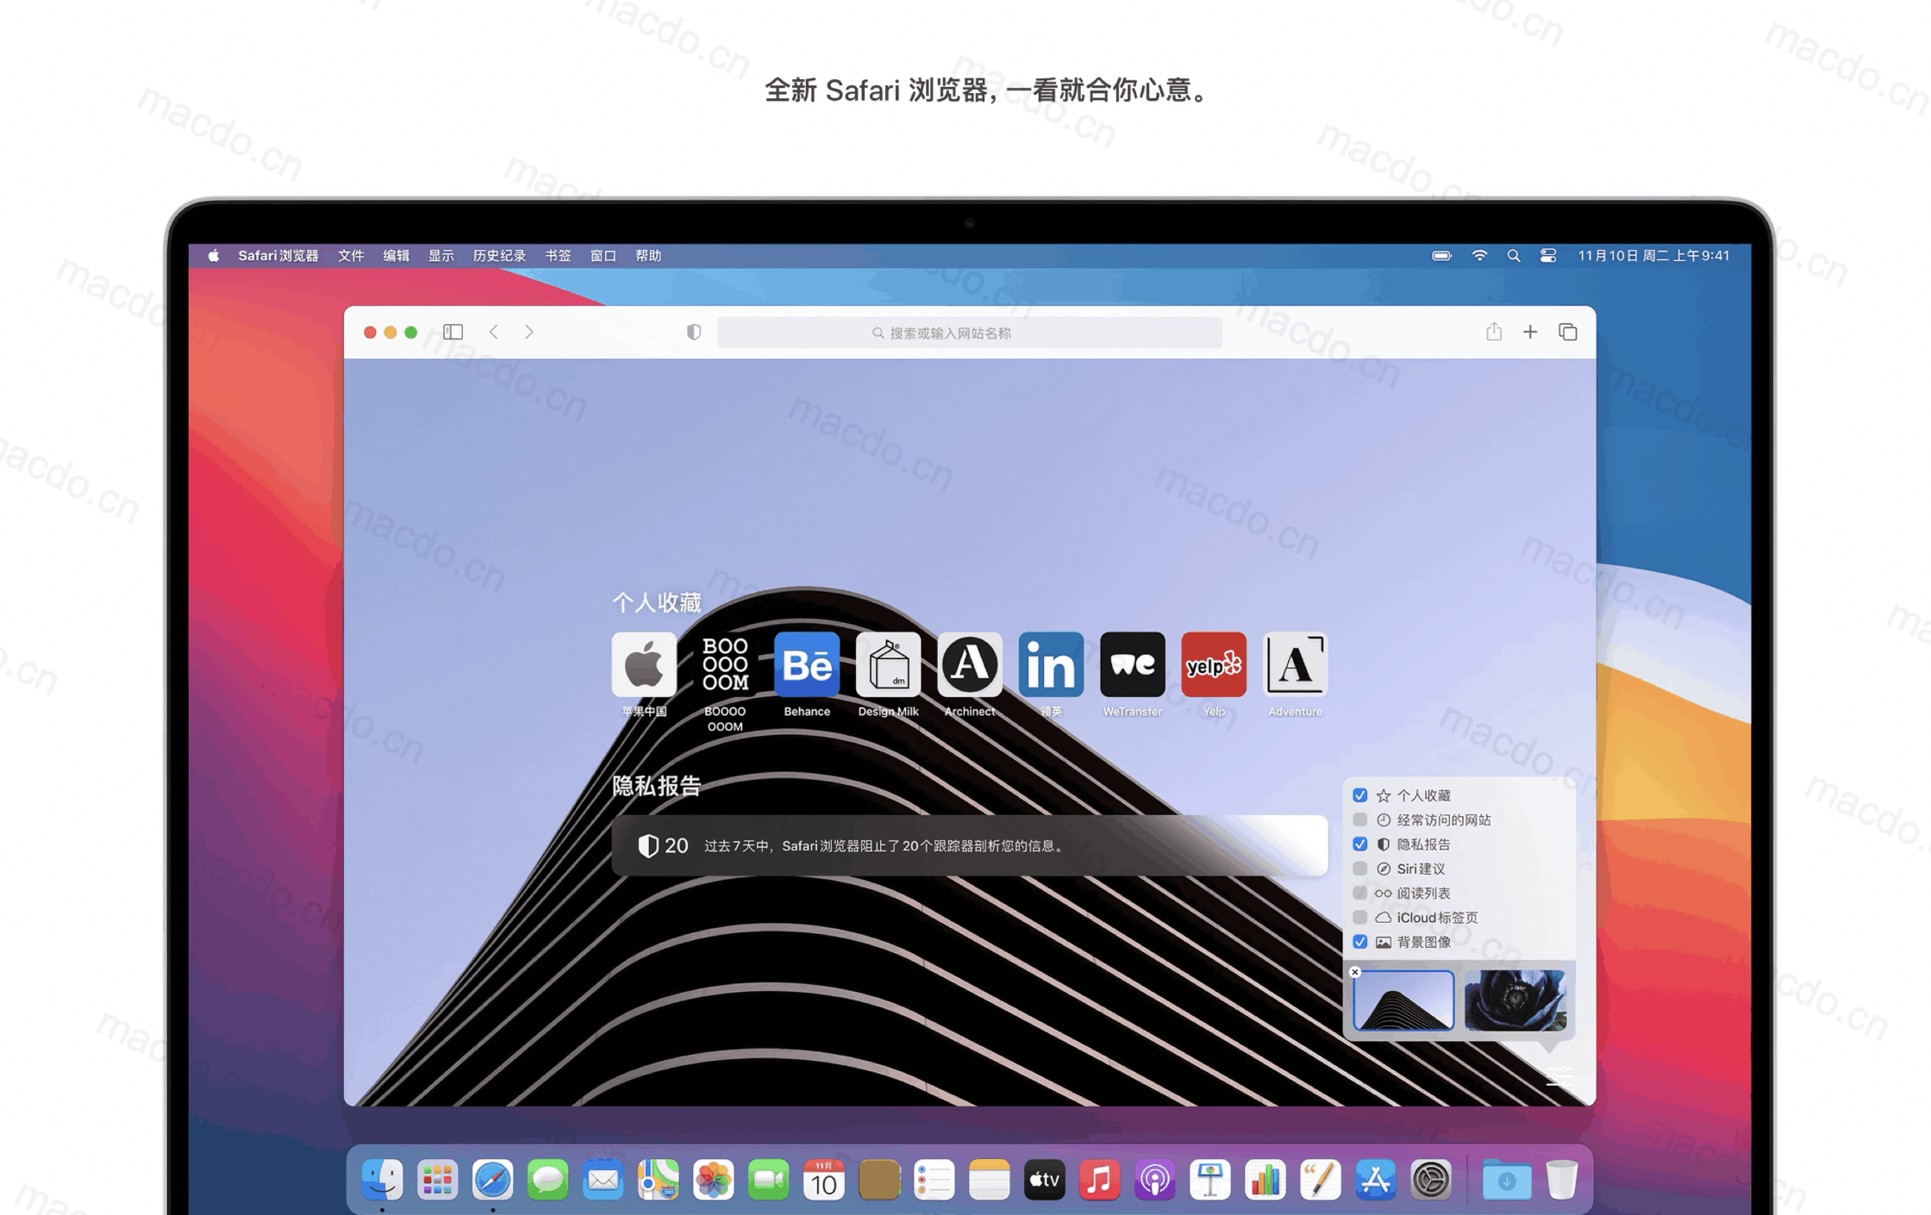Click the Wi-Fi status icon
The width and height of the screenshot is (1931, 1215).
[1479, 255]
